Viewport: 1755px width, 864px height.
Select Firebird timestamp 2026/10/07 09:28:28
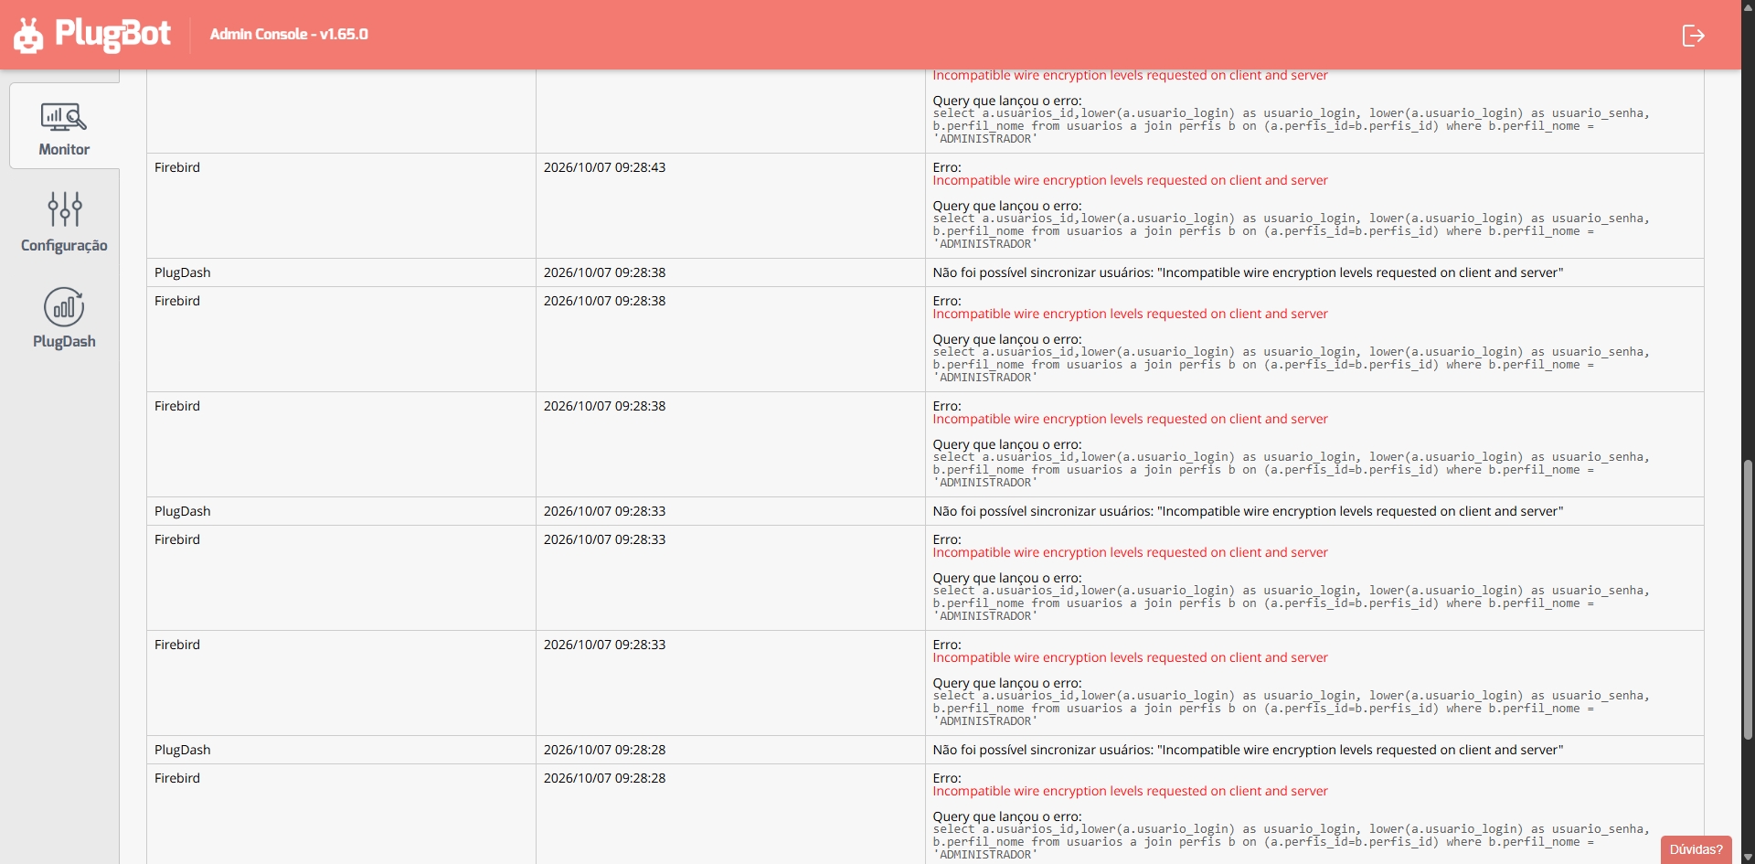pos(604,778)
